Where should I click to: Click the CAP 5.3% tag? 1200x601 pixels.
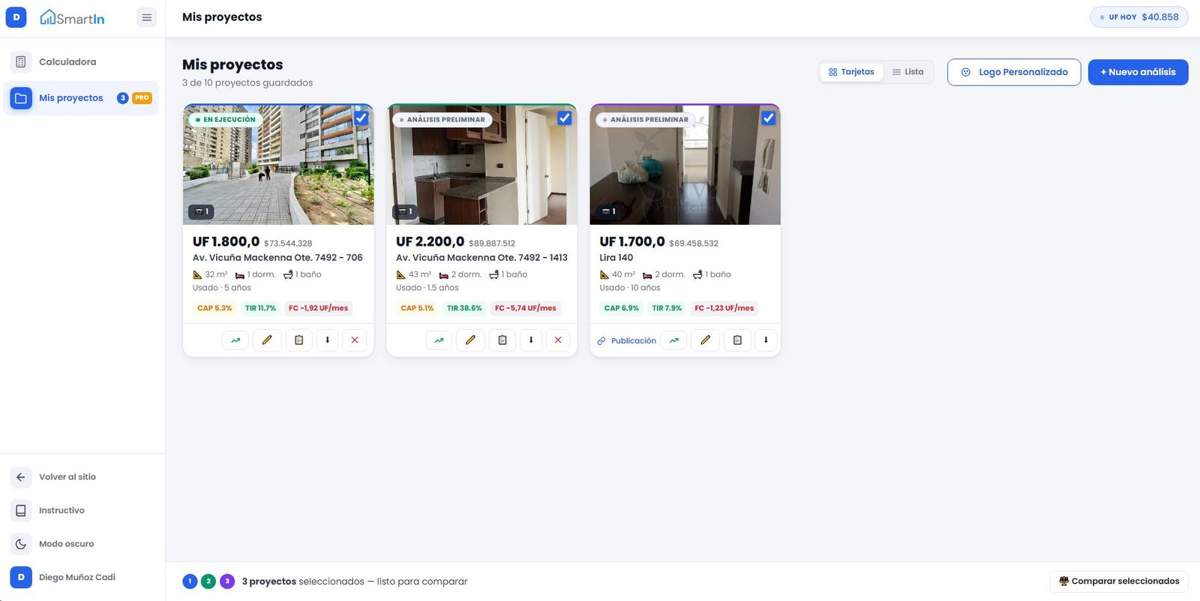point(214,308)
